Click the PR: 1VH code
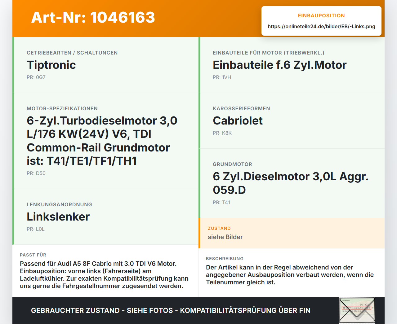 [222, 77]
